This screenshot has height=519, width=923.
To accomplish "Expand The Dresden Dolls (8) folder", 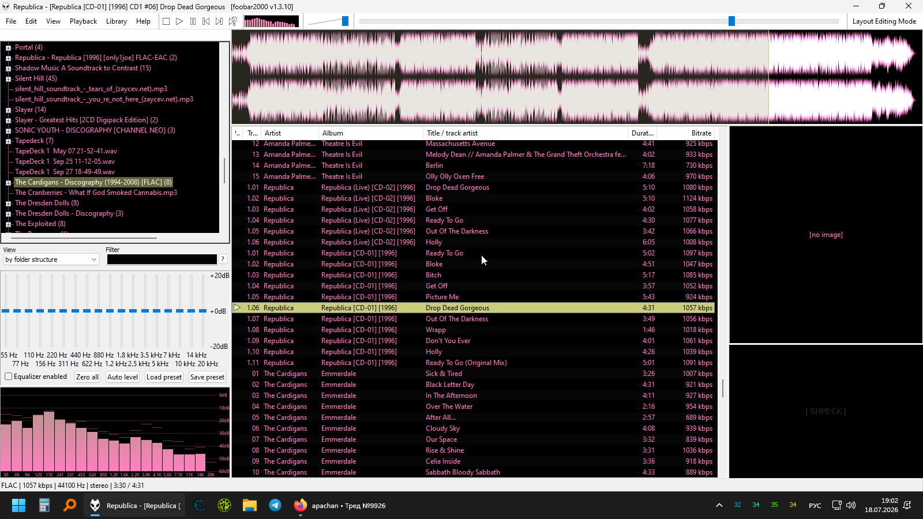I will (8, 204).
